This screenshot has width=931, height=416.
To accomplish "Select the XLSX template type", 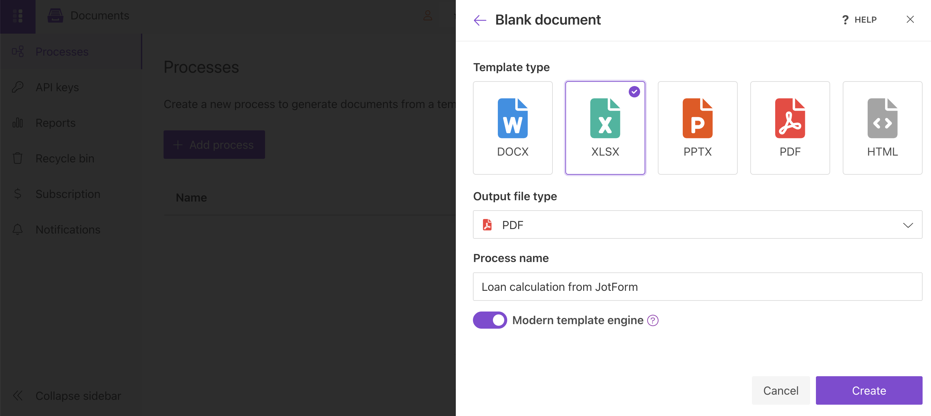I will point(605,128).
